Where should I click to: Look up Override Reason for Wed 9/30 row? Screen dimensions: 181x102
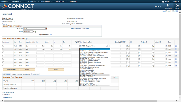pyautogui.click(x=128, y=46)
